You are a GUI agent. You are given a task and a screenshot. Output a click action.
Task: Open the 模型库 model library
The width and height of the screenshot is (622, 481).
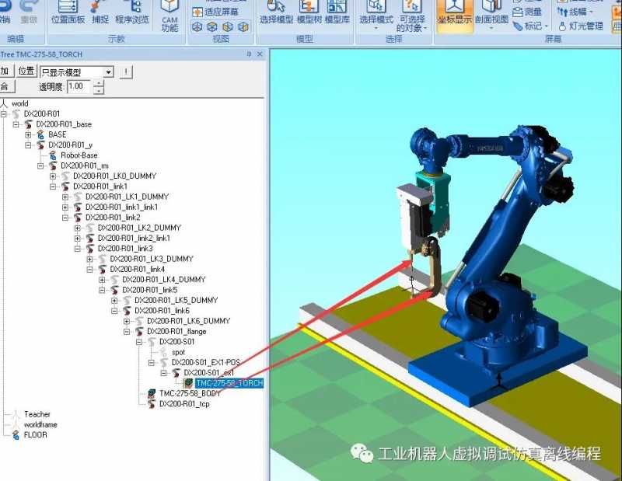(x=337, y=12)
